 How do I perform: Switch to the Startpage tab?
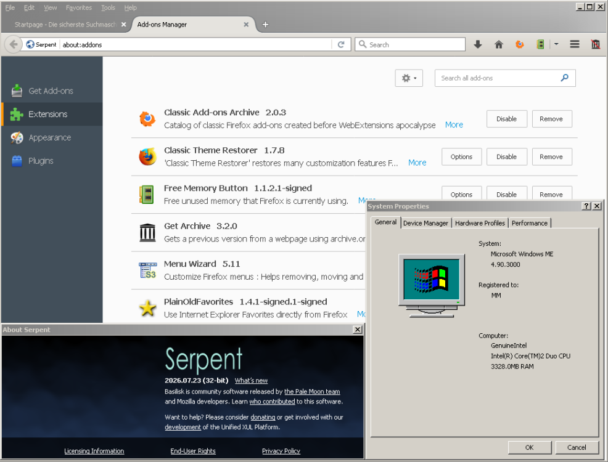coord(65,25)
